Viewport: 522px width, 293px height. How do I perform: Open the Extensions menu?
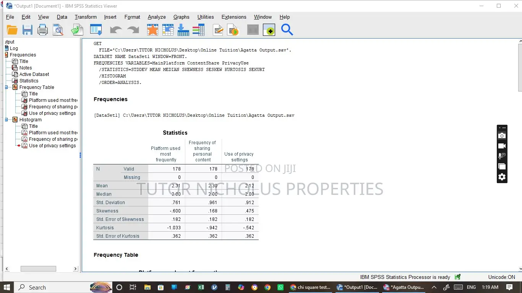point(234,17)
